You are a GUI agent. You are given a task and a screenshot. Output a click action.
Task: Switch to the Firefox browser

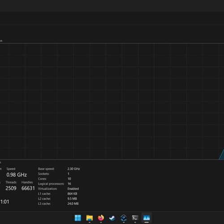pyautogui.click(x=101, y=218)
